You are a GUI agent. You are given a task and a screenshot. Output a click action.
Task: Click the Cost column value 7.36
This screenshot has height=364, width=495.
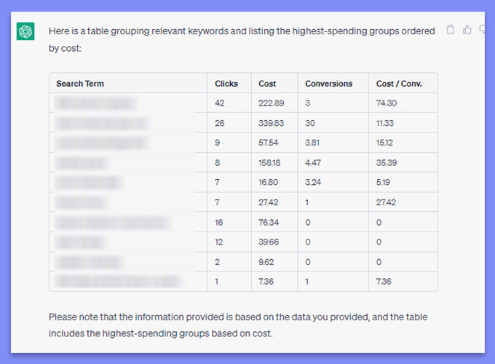point(266,282)
